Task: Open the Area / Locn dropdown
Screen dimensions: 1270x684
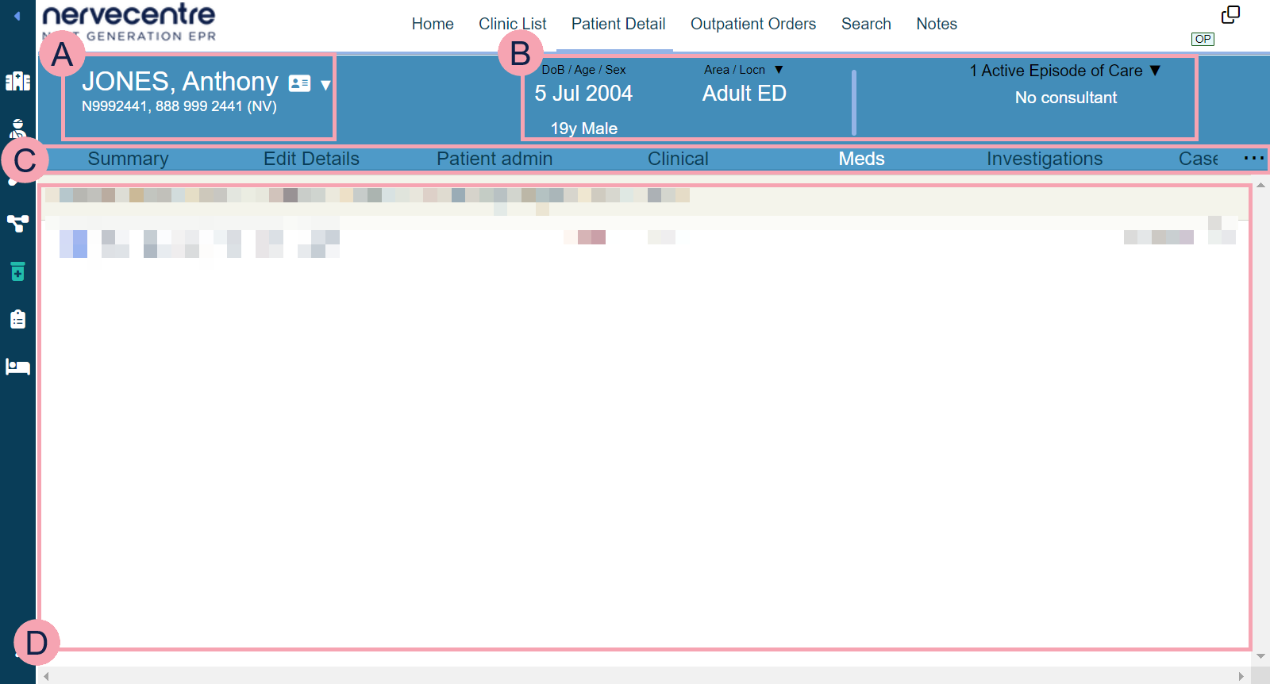Action: coord(779,70)
